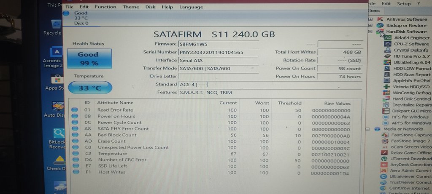Click the Power On Hours value 74 hours
This screenshot has height=194, width=432.
pyautogui.click(x=340, y=77)
